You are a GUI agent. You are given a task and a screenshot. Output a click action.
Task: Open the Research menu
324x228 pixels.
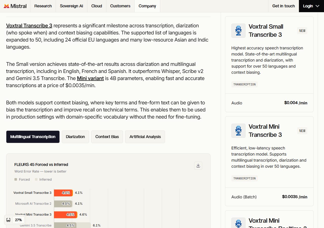point(43,6)
